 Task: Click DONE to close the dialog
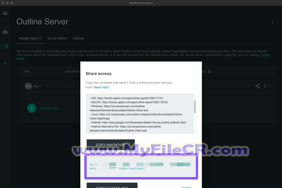186,187
